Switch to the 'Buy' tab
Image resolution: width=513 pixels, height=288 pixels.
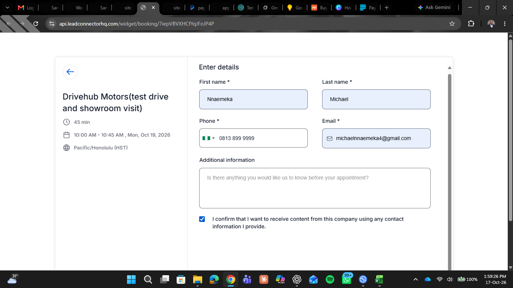[319, 8]
